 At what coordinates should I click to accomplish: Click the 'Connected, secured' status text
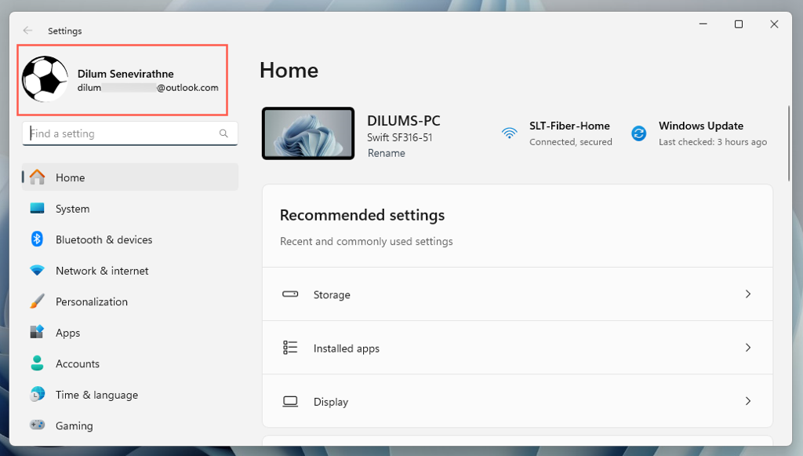tap(571, 142)
